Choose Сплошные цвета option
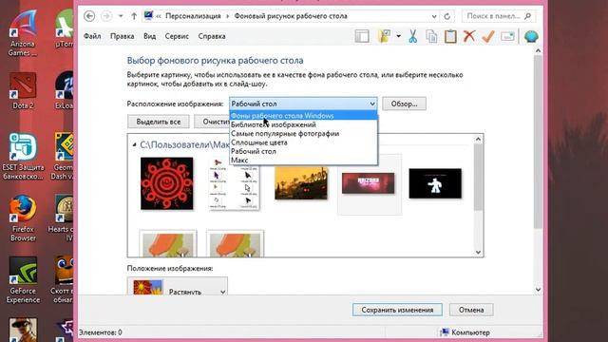Viewport: 608px width, 342px height. coord(303,142)
